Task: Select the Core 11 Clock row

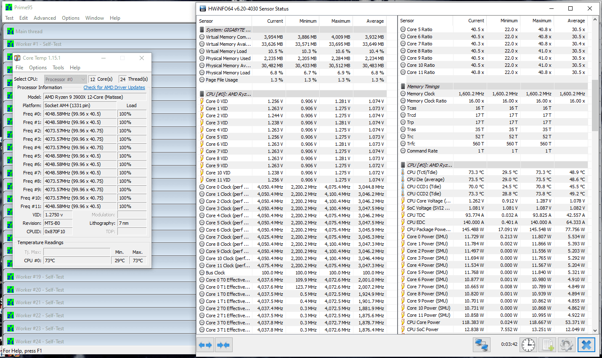Action: tap(292, 266)
